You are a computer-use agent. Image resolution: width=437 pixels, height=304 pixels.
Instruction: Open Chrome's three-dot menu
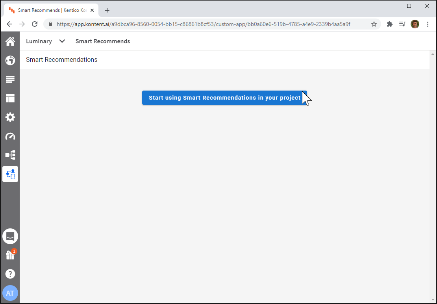click(x=428, y=24)
